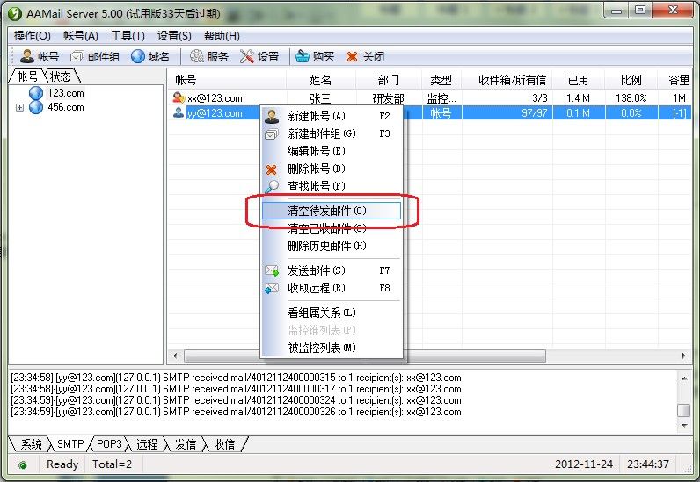The image size is (700, 482).
Task: Click the globe icon of 123.com domain
Action: pyautogui.click(x=36, y=93)
